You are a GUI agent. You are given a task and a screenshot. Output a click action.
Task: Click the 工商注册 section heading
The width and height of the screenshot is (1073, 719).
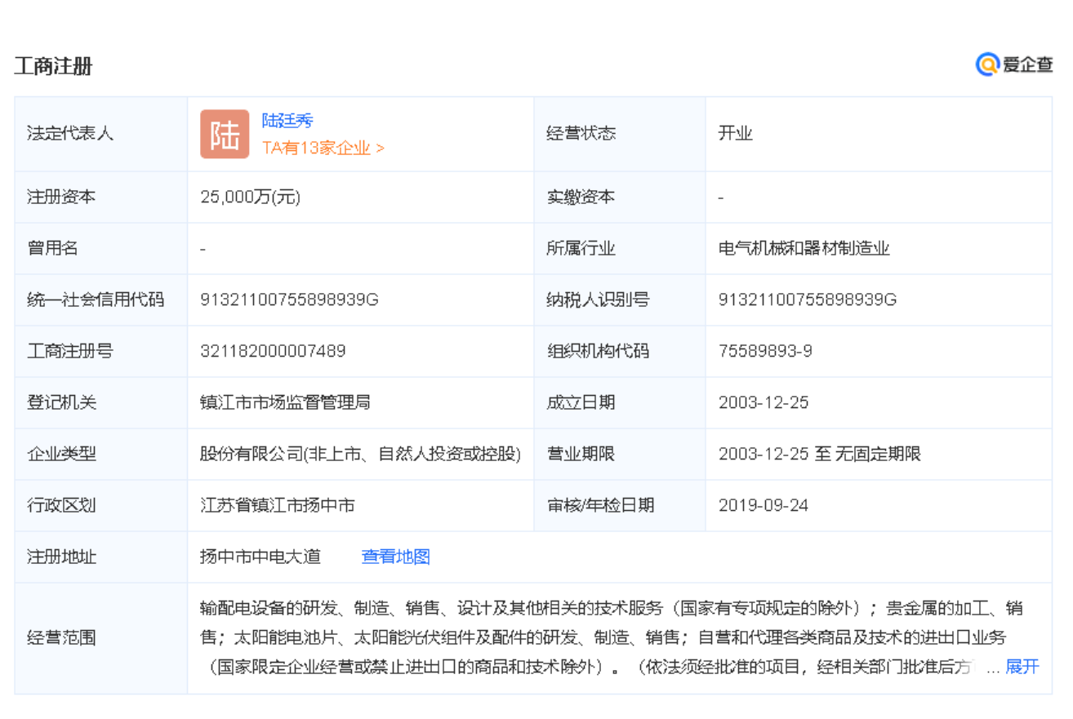click(x=53, y=66)
